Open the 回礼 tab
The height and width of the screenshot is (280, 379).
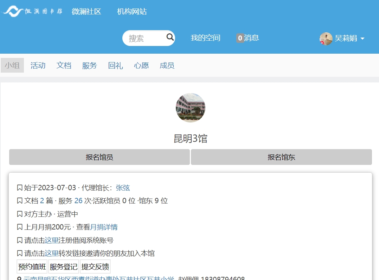[115, 66]
